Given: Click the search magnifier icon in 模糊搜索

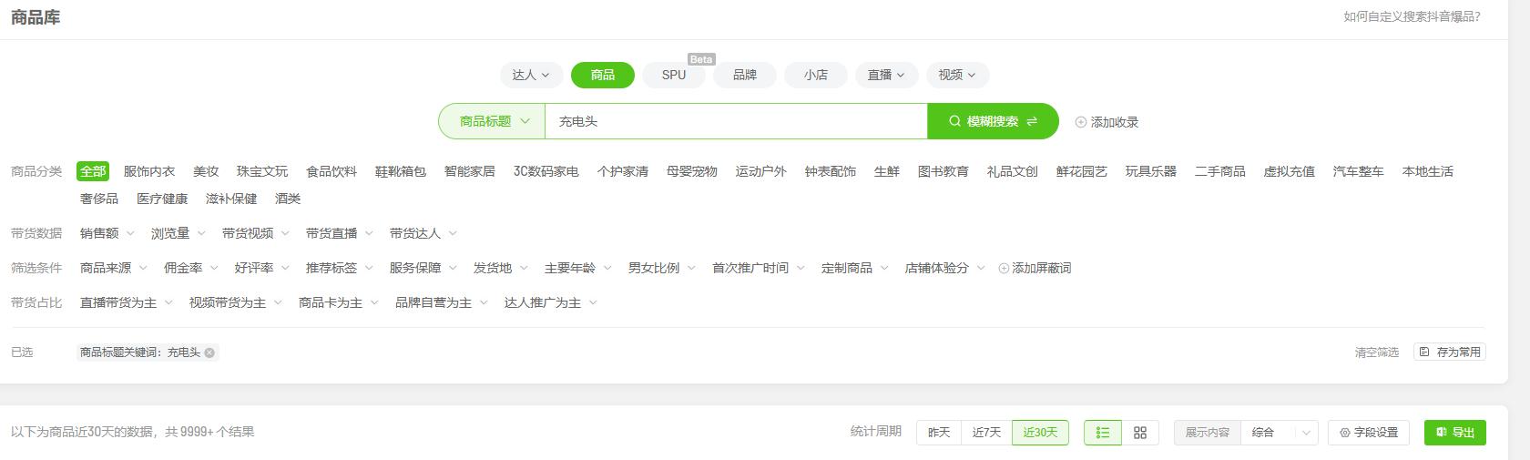Looking at the screenshot, I should pos(954,121).
